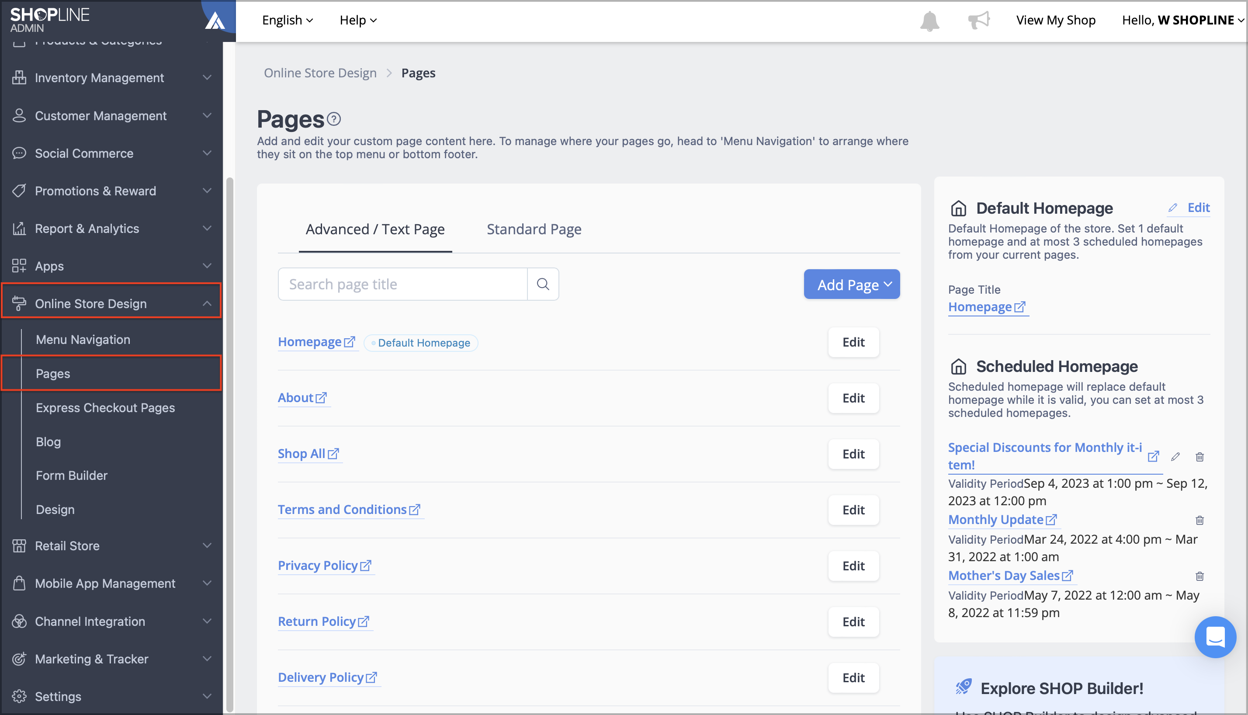Screen dimensions: 1248x715
Task: Expand Channel Integration chevron
Action: click(x=207, y=621)
